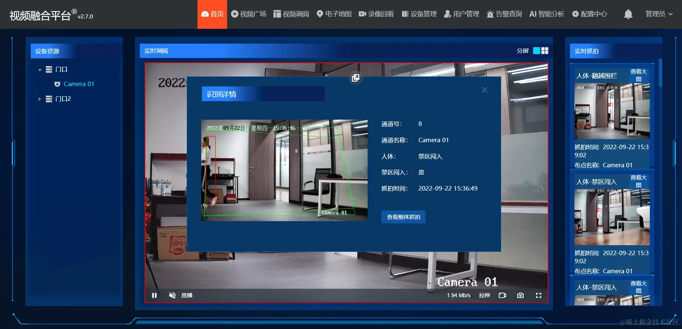The width and height of the screenshot is (682, 329).
Task: Switch to single-screen layout
Action: [x=537, y=51]
